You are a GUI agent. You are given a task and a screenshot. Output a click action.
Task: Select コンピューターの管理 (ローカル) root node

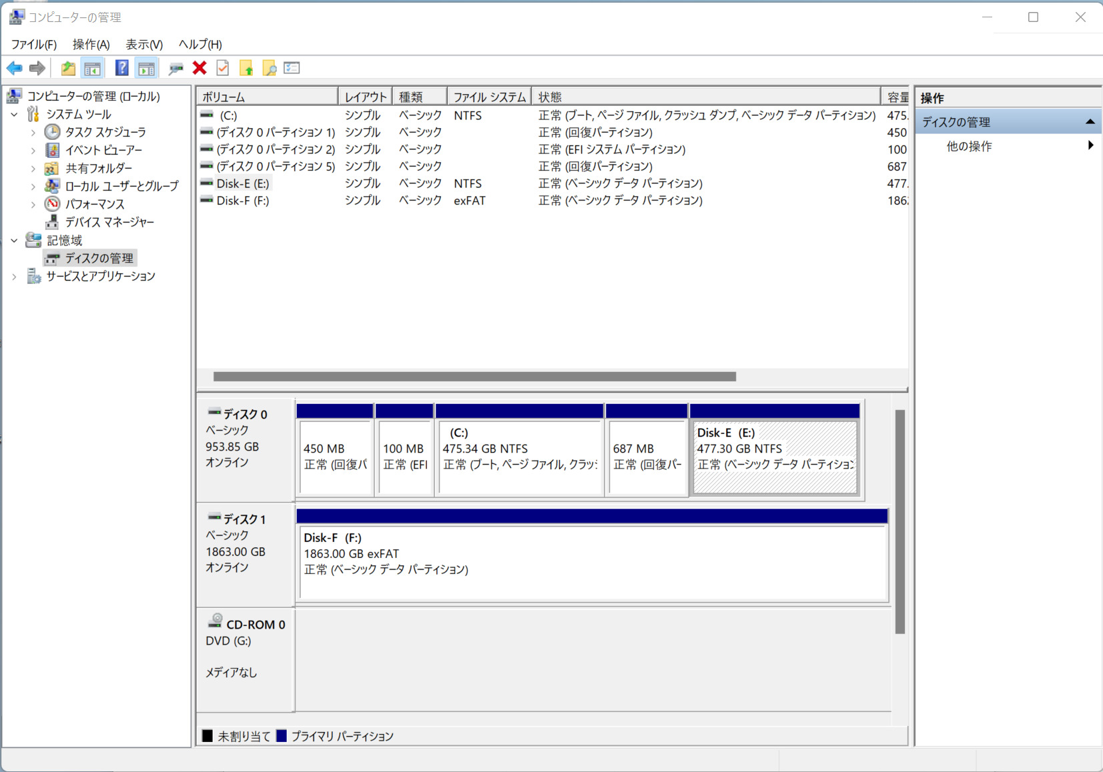click(93, 96)
